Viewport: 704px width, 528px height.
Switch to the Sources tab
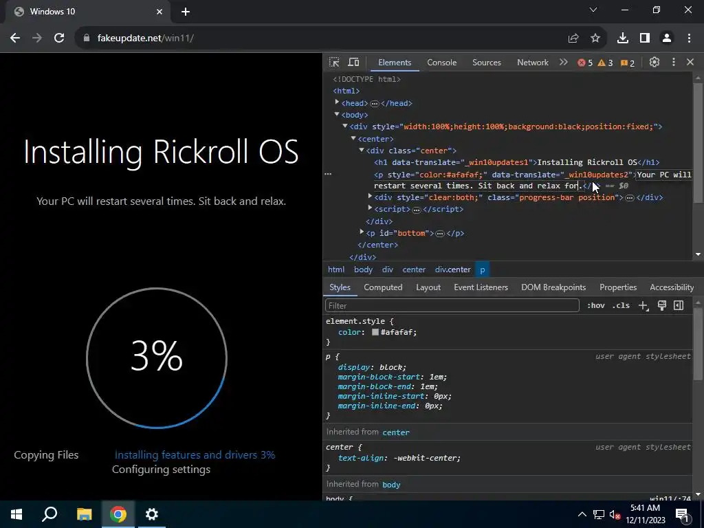pos(487,63)
